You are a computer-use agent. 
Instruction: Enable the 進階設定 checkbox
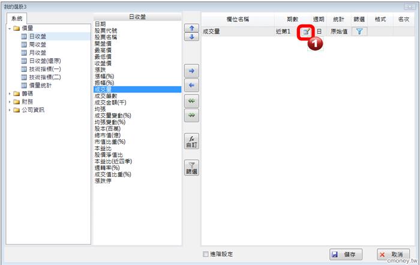click(205, 254)
